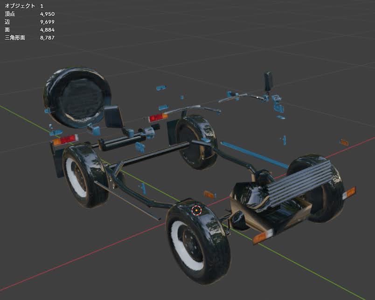Click the 面 4,884 statistic text
Viewport: 375px width, 300px height.
(30, 30)
